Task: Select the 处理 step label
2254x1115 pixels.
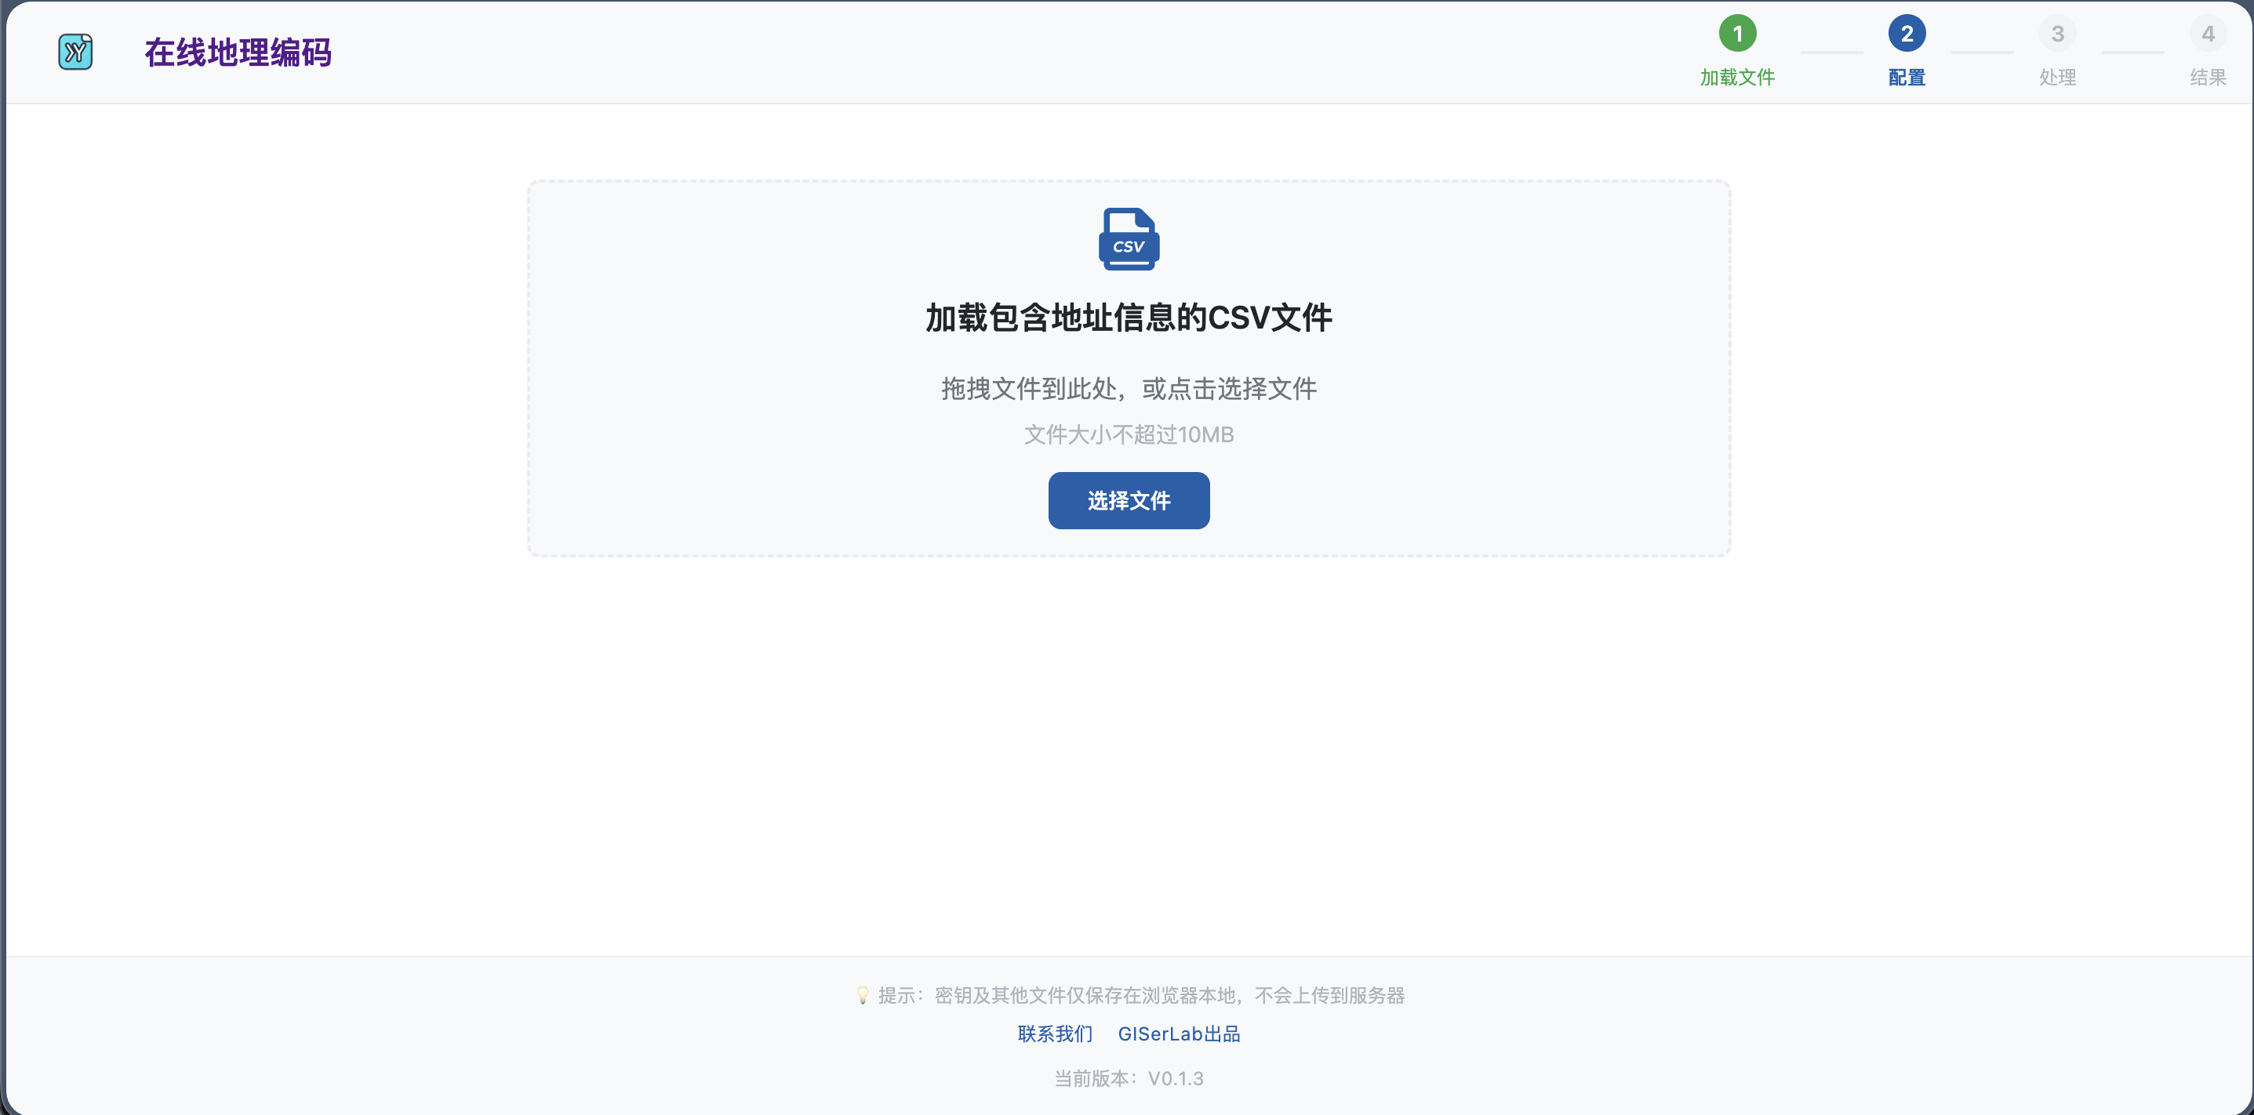Action: click(x=2058, y=77)
